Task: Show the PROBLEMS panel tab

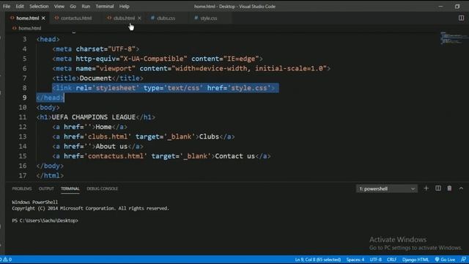Action: click(x=22, y=188)
